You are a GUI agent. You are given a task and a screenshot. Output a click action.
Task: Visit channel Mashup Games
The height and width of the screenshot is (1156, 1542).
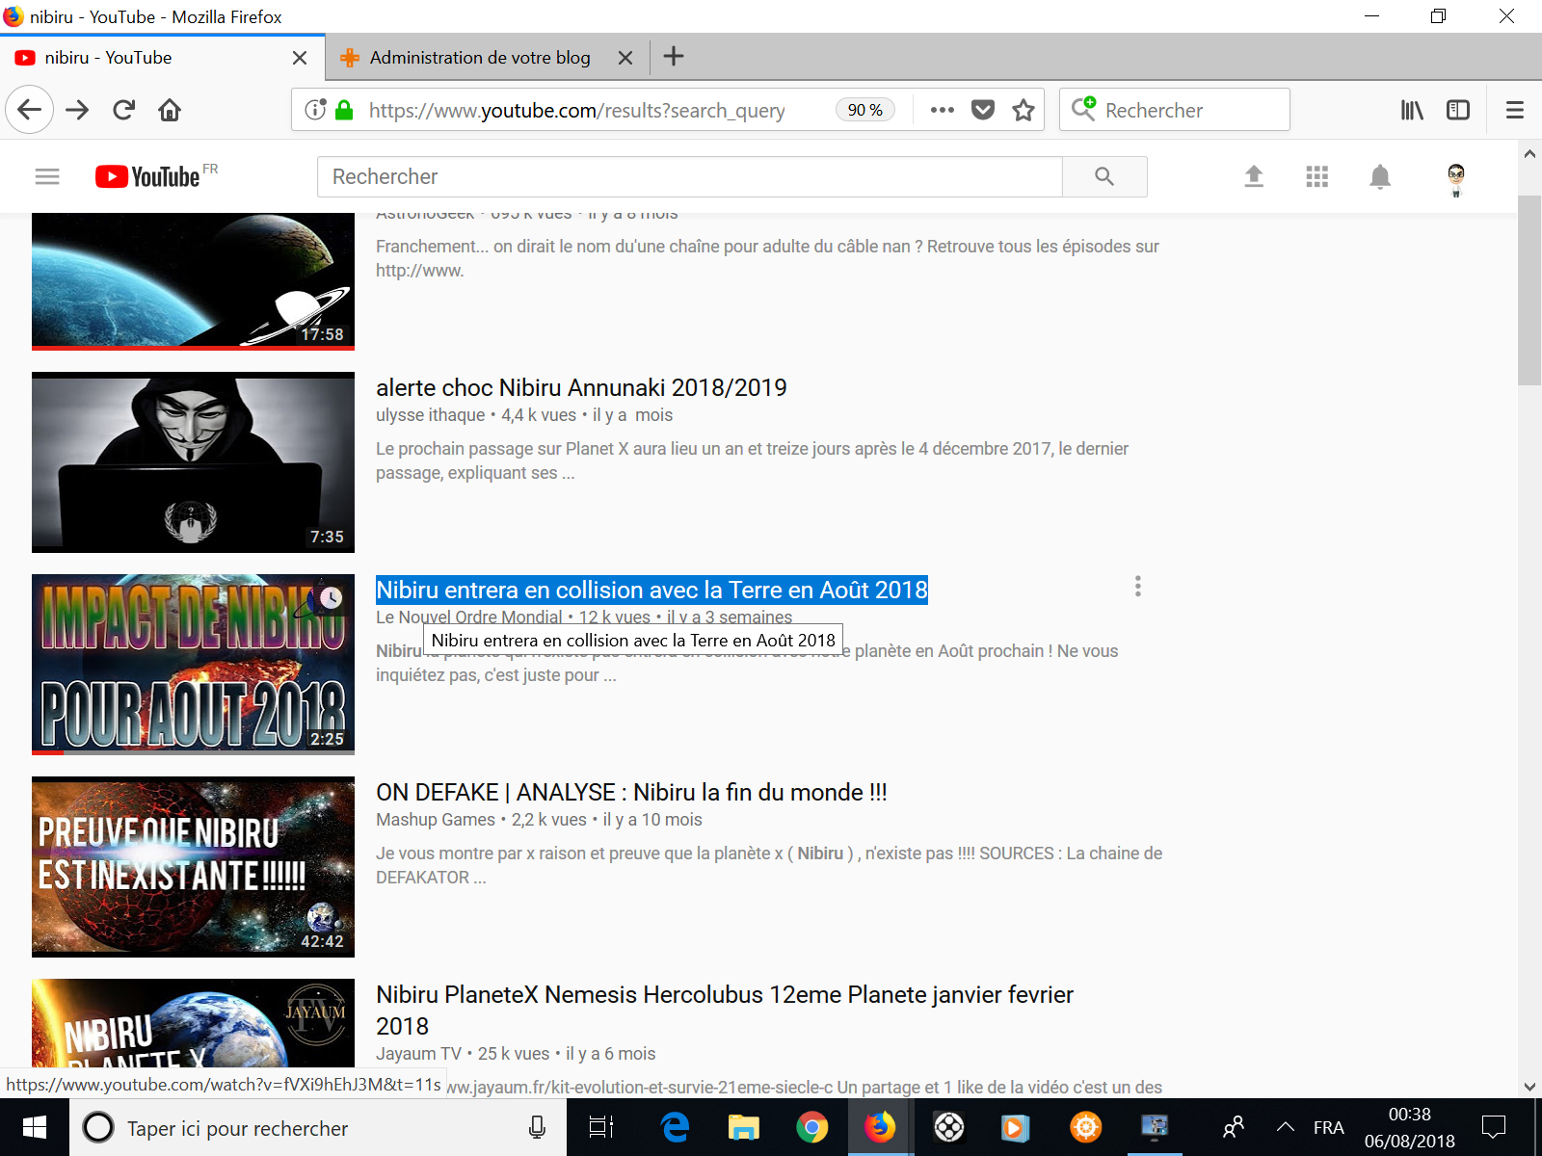(434, 819)
